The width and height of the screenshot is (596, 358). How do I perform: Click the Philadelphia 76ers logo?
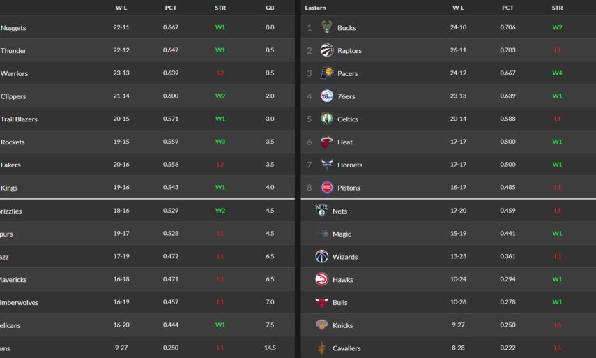coord(326,96)
